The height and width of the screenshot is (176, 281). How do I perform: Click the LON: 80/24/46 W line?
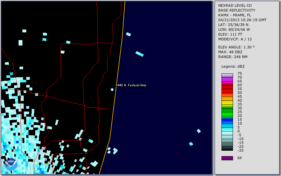(x=234, y=29)
